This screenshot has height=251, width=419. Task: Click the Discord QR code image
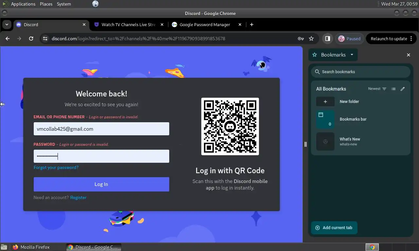click(x=230, y=126)
